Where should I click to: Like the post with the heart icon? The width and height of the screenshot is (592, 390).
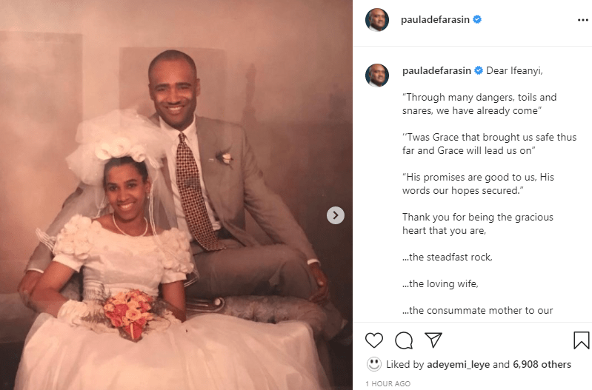pos(373,340)
